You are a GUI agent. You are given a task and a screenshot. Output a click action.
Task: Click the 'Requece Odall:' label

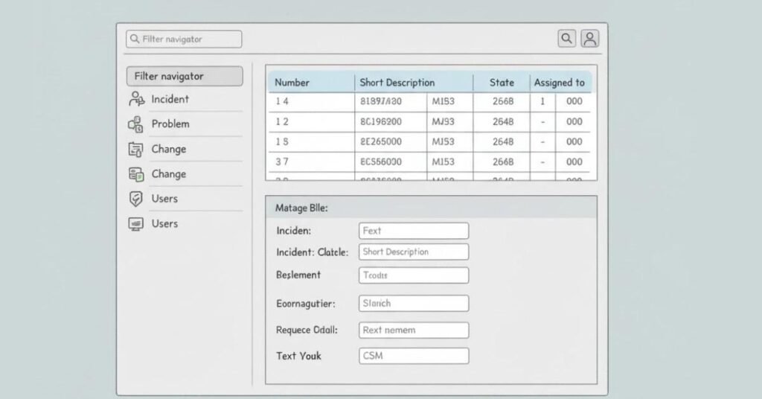[307, 330]
